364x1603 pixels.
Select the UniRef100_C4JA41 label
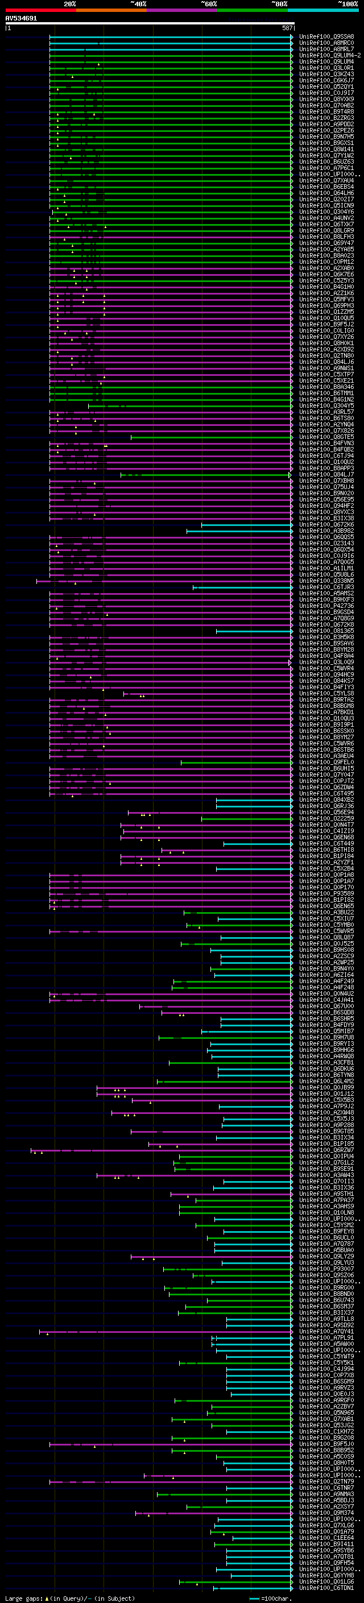(x=326, y=1000)
